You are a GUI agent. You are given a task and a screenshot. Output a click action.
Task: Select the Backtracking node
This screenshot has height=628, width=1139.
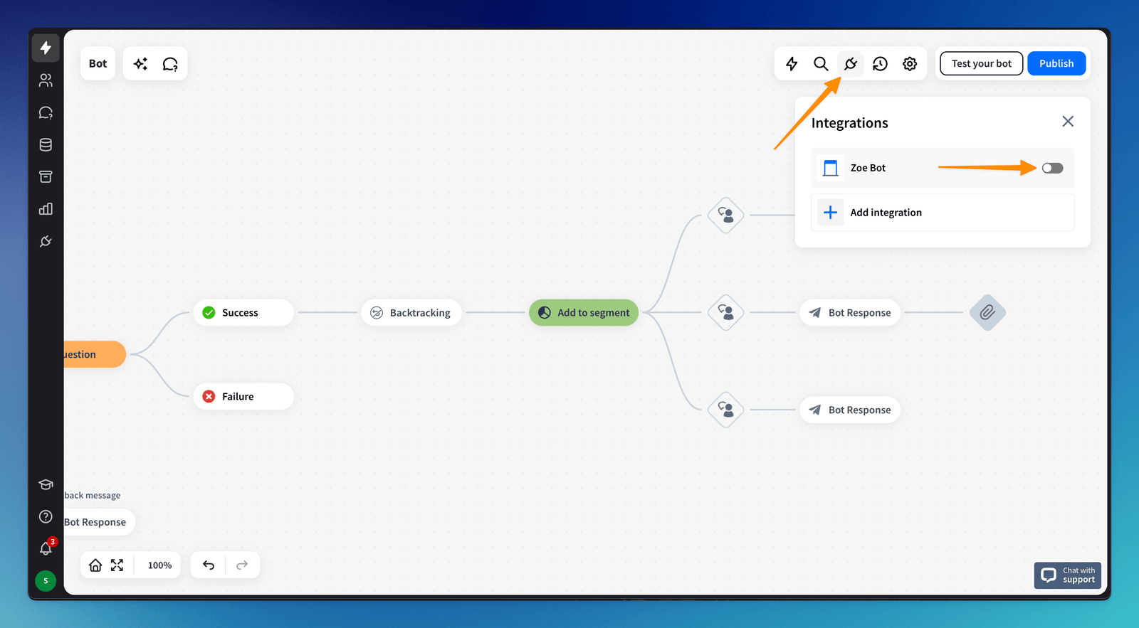click(411, 313)
